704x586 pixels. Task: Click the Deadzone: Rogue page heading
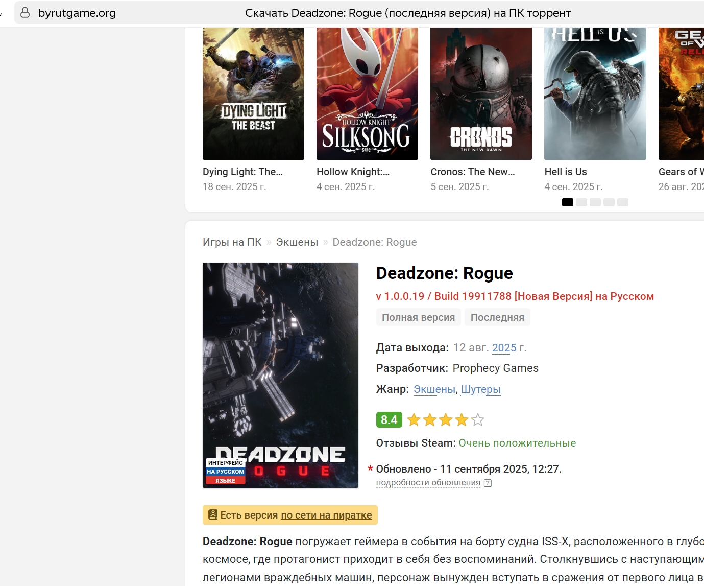pyautogui.click(x=445, y=273)
